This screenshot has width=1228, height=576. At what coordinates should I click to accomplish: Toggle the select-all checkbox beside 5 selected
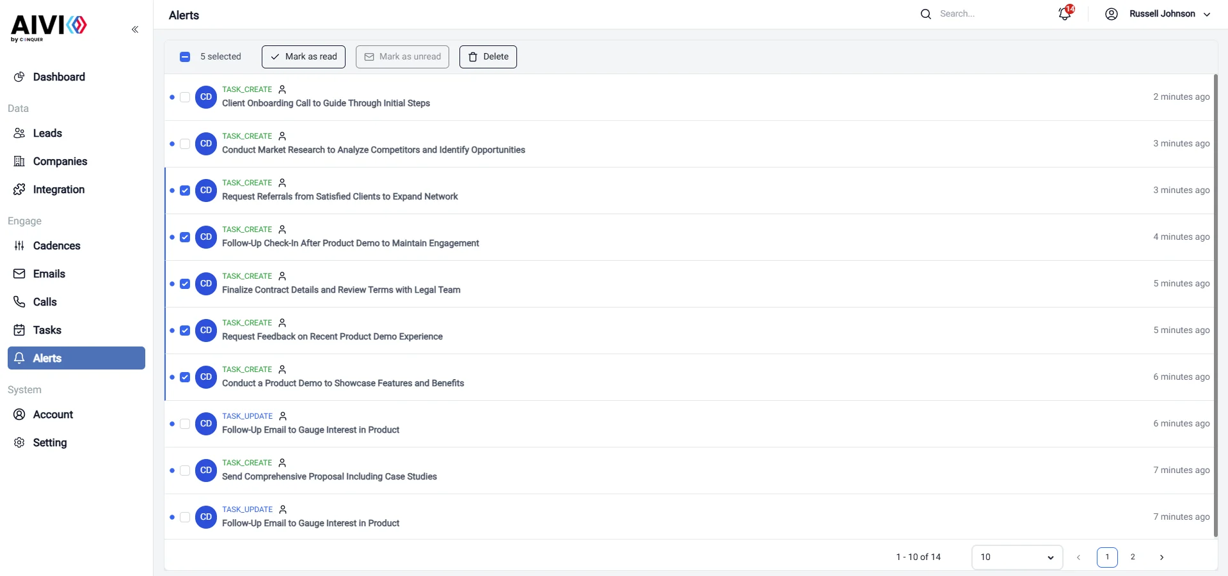(x=185, y=57)
